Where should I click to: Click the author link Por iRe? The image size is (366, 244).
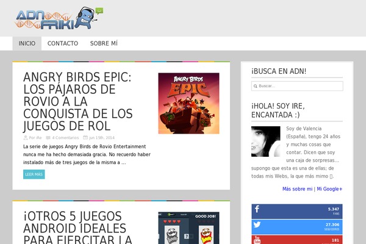35,138
